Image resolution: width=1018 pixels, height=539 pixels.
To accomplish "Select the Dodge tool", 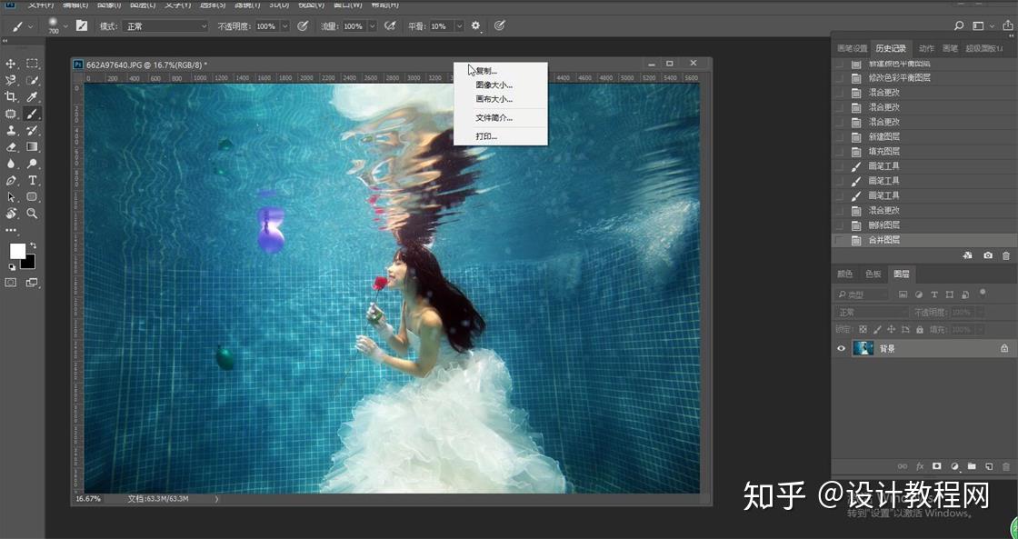I will click(x=32, y=164).
